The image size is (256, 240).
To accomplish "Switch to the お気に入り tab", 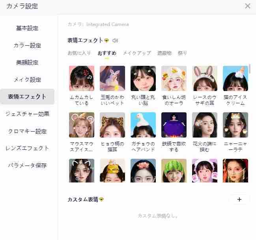I will click(79, 53).
